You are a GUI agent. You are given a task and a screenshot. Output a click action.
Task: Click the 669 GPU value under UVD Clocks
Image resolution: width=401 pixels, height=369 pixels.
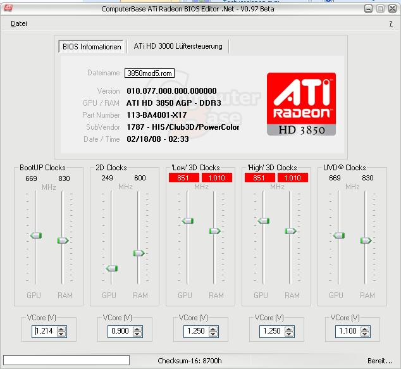pyautogui.click(x=335, y=178)
